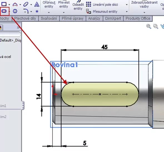Select the Arc sketch tool

[x=15, y=4]
